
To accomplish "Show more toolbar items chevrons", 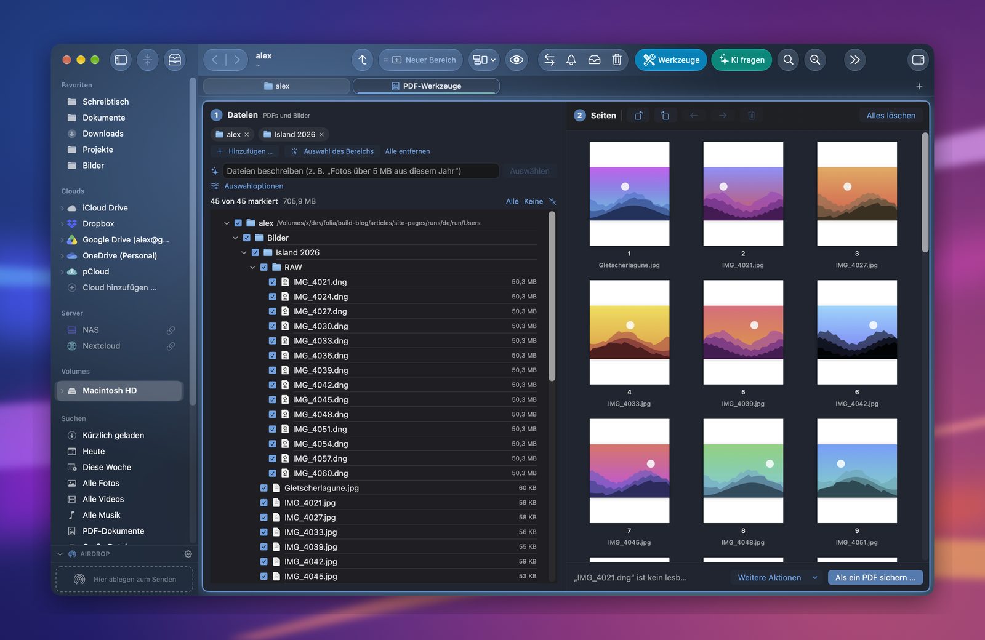I will coord(854,60).
